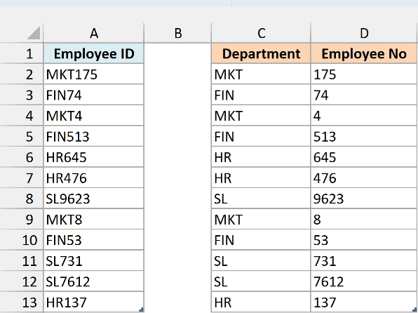Select cell containing HR476

(93, 178)
